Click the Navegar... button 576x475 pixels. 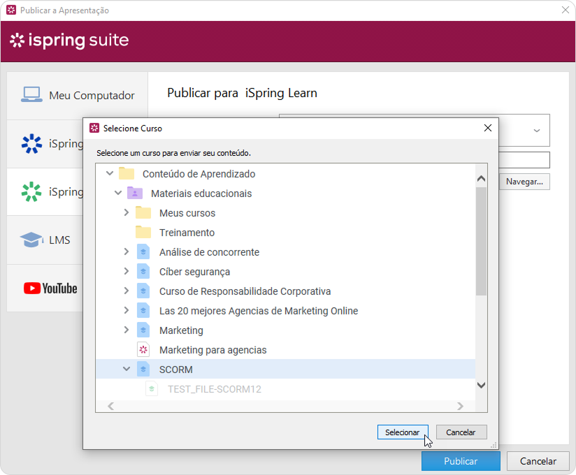click(524, 182)
